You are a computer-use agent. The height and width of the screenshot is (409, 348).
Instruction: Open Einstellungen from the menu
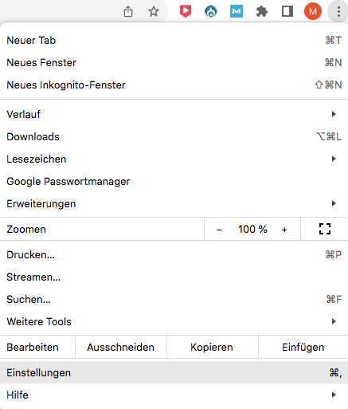pos(174,372)
